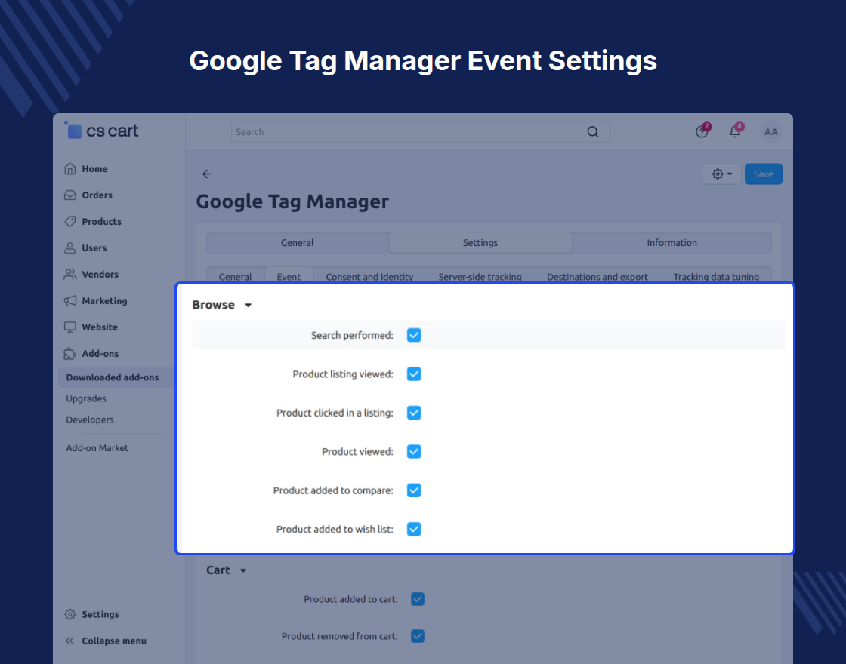The width and height of the screenshot is (846, 664).
Task: Open Tracking data tuning sub-tab
Action: [x=716, y=276]
